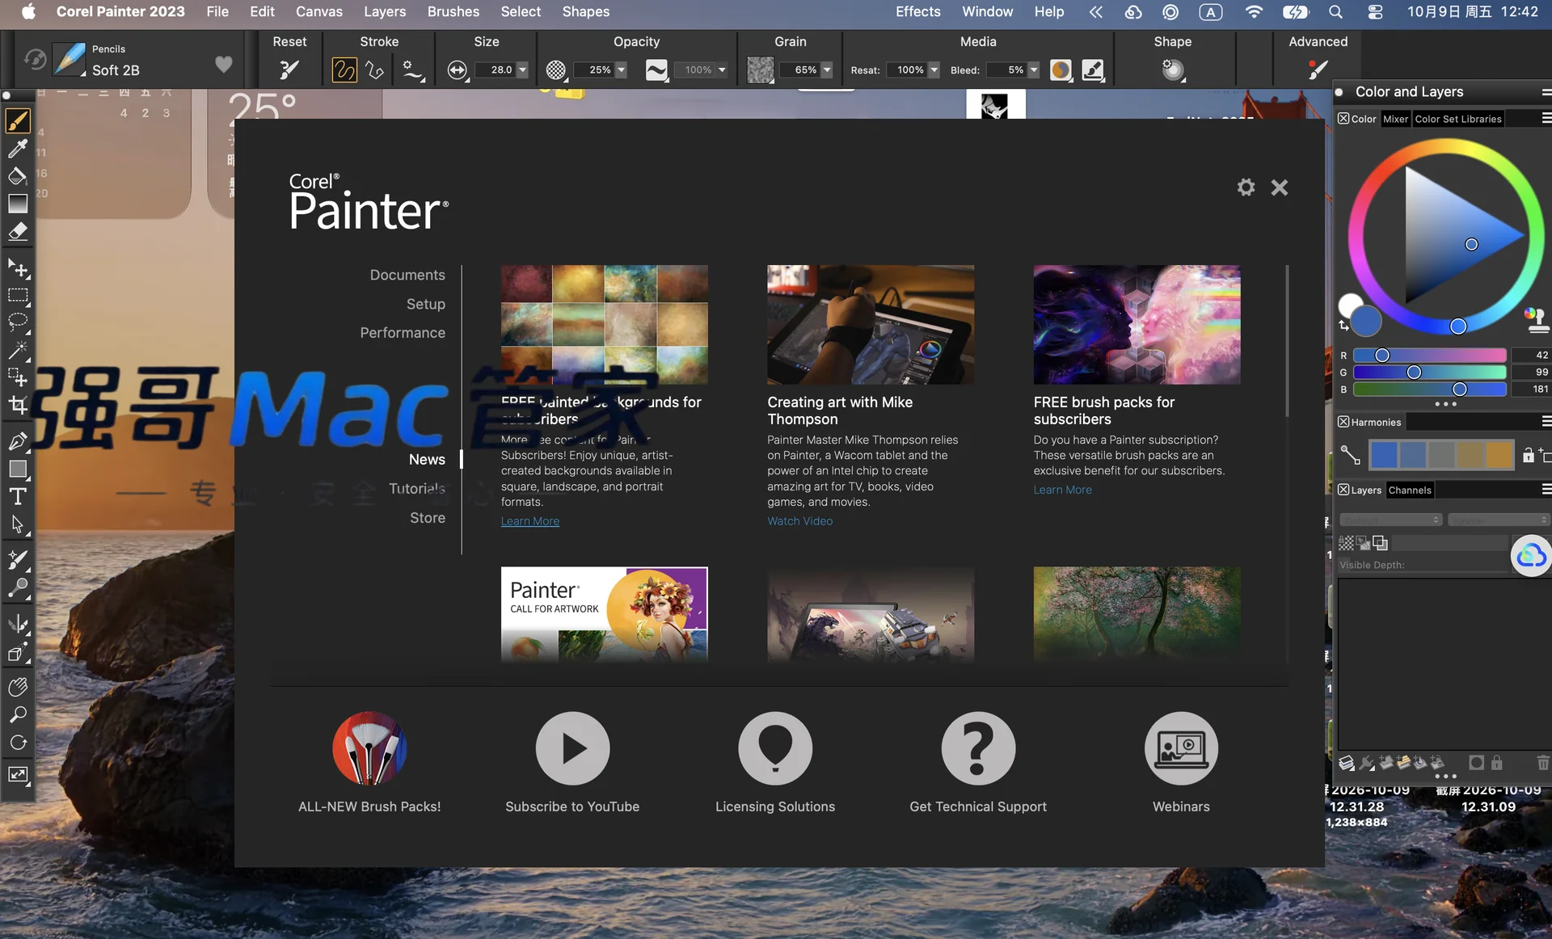1552x939 pixels.
Task: Open Store section in welcome screen
Action: point(428,518)
